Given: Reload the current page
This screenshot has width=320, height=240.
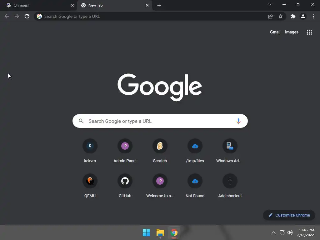Looking at the screenshot, I should click(x=27, y=16).
